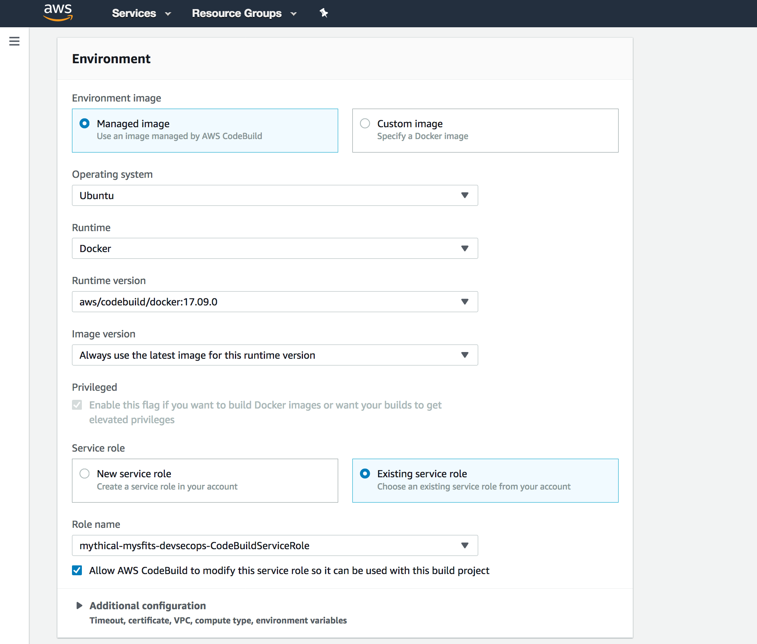This screenshot has height=644, width=757.
Task: Choose the Existing service role radio option
Action: pos(365,474)
